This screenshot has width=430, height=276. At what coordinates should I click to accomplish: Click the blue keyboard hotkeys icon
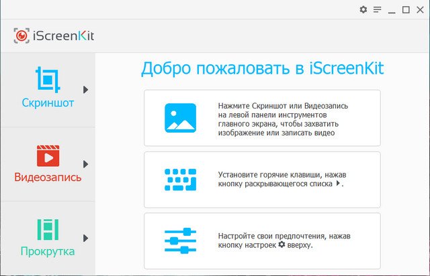(181, 180)
